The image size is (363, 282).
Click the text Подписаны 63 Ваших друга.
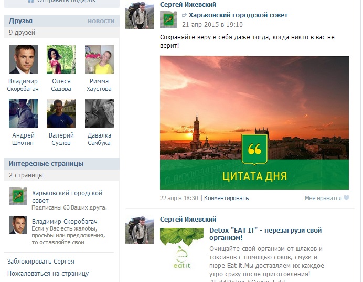click(x=69, y=207)
